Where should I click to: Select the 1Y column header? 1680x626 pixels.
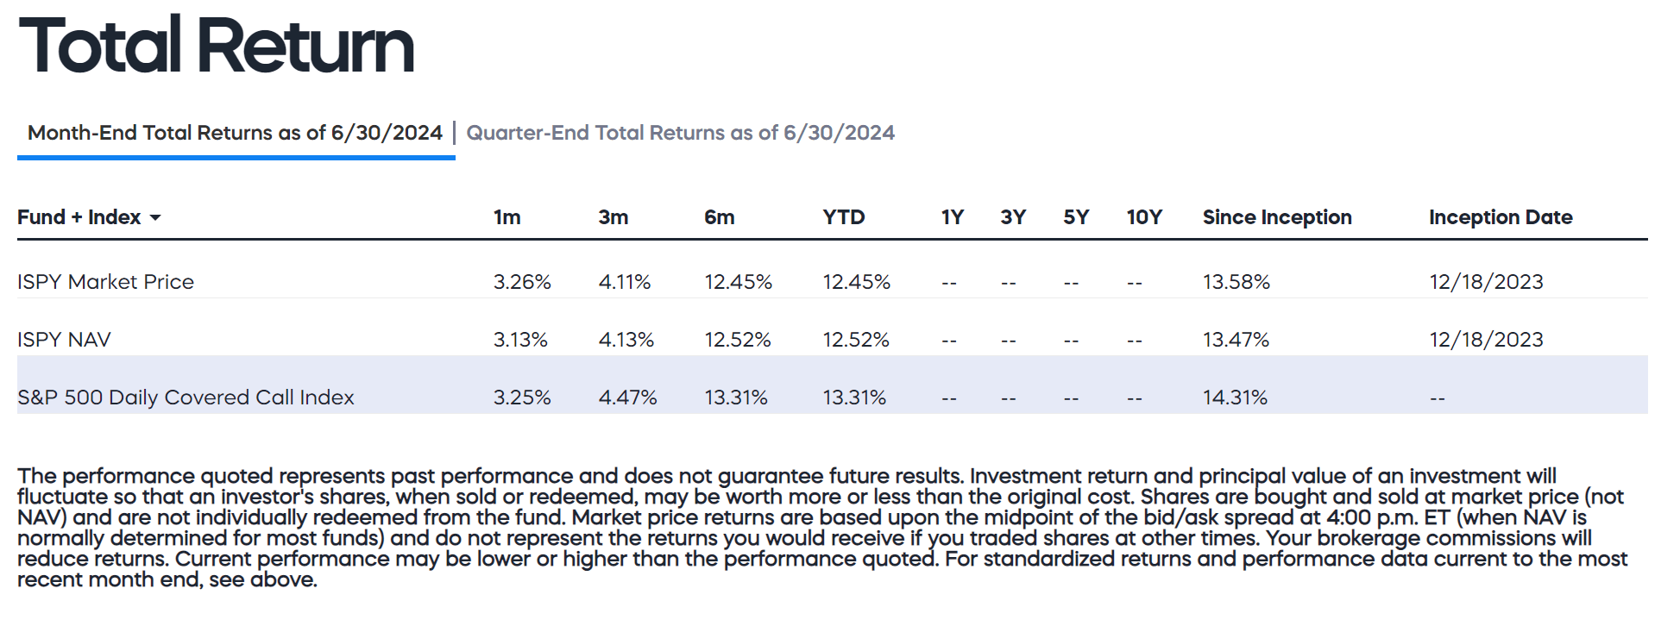coord(953,217)
